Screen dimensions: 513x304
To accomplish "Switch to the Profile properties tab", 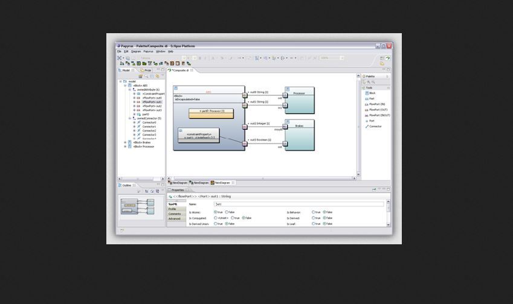I will (173, 209).
